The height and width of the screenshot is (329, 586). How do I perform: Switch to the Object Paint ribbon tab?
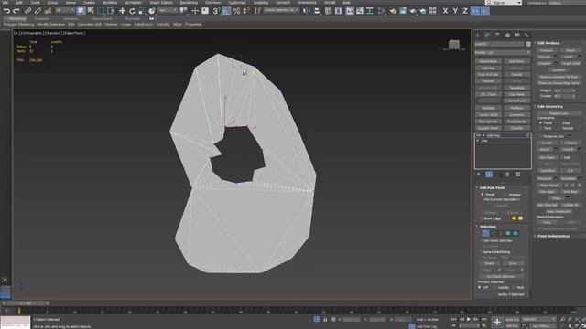(102, 18)
